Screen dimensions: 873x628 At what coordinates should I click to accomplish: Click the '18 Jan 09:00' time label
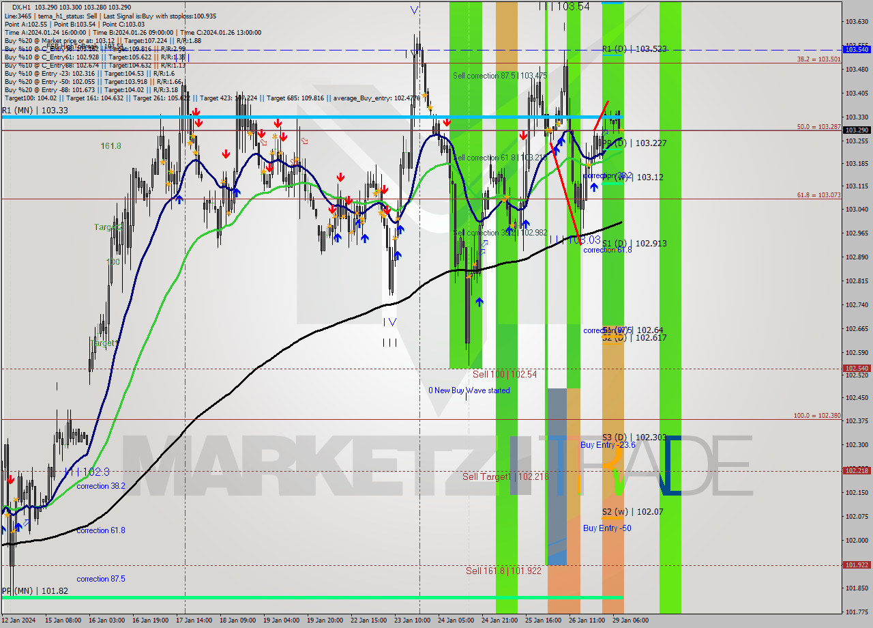(x=239, y=620)
